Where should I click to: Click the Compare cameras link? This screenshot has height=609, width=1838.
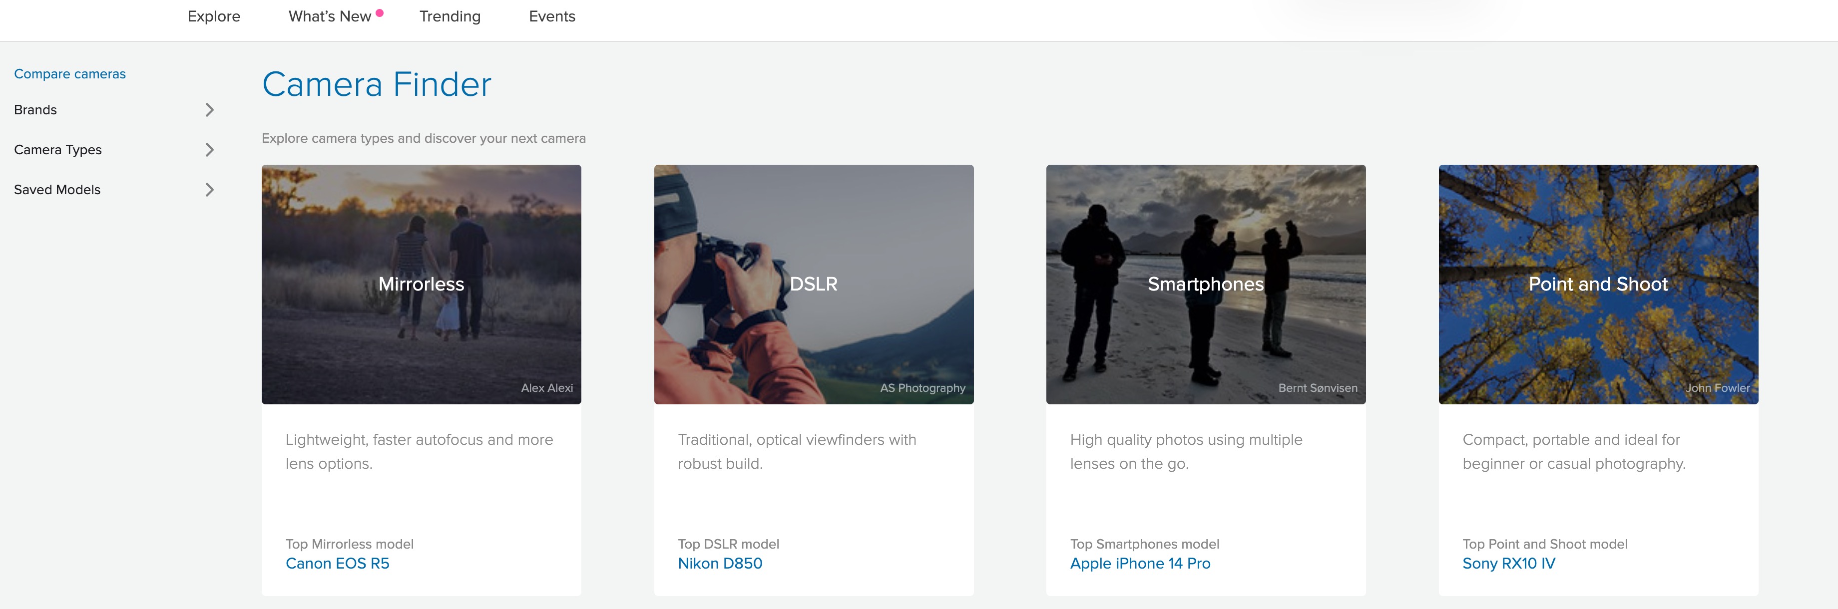coord(69,73)
